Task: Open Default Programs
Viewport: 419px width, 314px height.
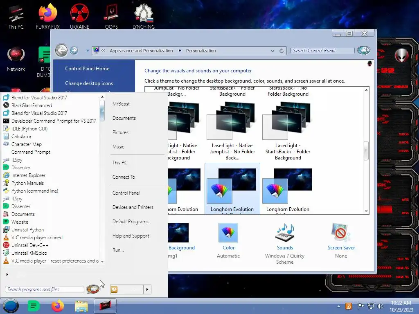Action: point(131,222)
